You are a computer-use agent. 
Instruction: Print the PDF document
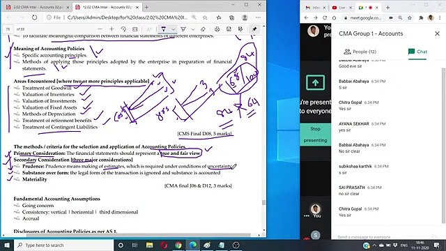[217, 29]
